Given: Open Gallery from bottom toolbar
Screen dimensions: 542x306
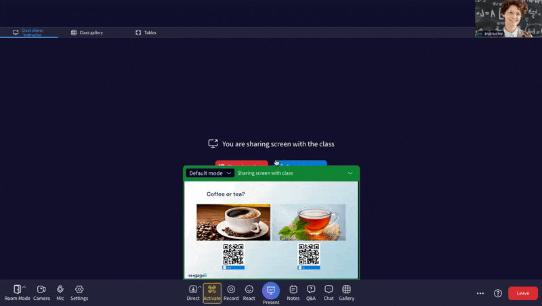Looking at the screenshot, I should (346, 292).
